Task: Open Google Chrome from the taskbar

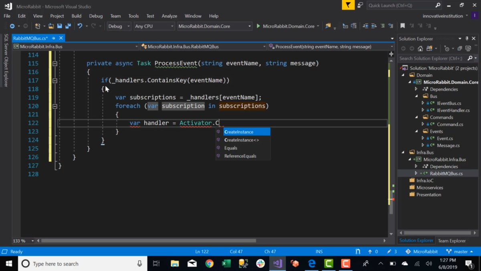Action: (209, 264)
